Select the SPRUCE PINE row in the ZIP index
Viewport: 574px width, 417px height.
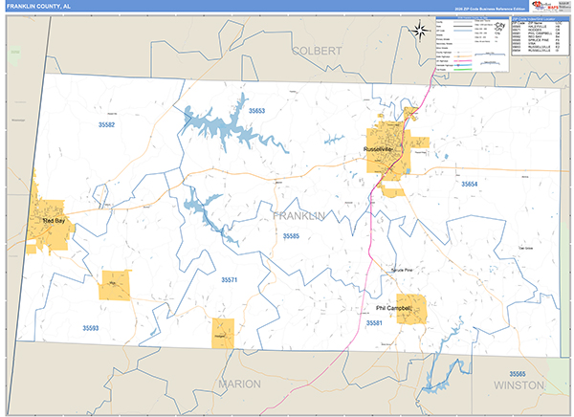(x=537, y=40)
